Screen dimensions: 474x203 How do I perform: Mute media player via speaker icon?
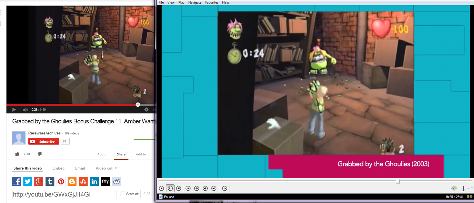tap(454, 189)
